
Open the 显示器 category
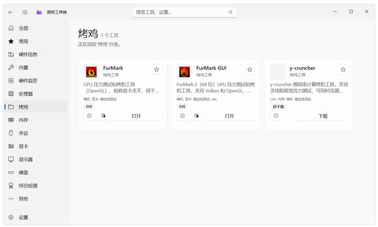click(x=36, y=159)
